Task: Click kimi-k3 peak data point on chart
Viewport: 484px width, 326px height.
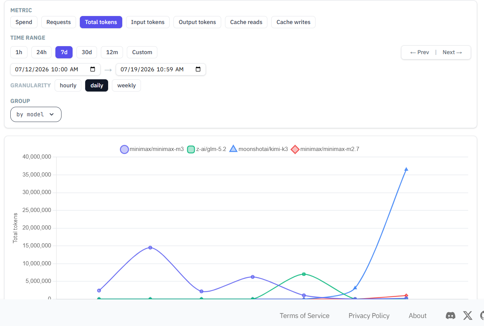Action: (406, 169)
